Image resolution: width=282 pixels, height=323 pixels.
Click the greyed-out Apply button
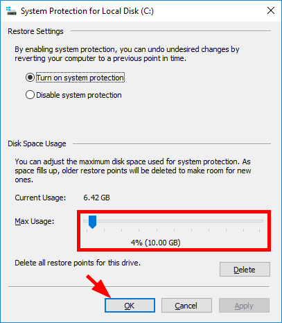244,306
